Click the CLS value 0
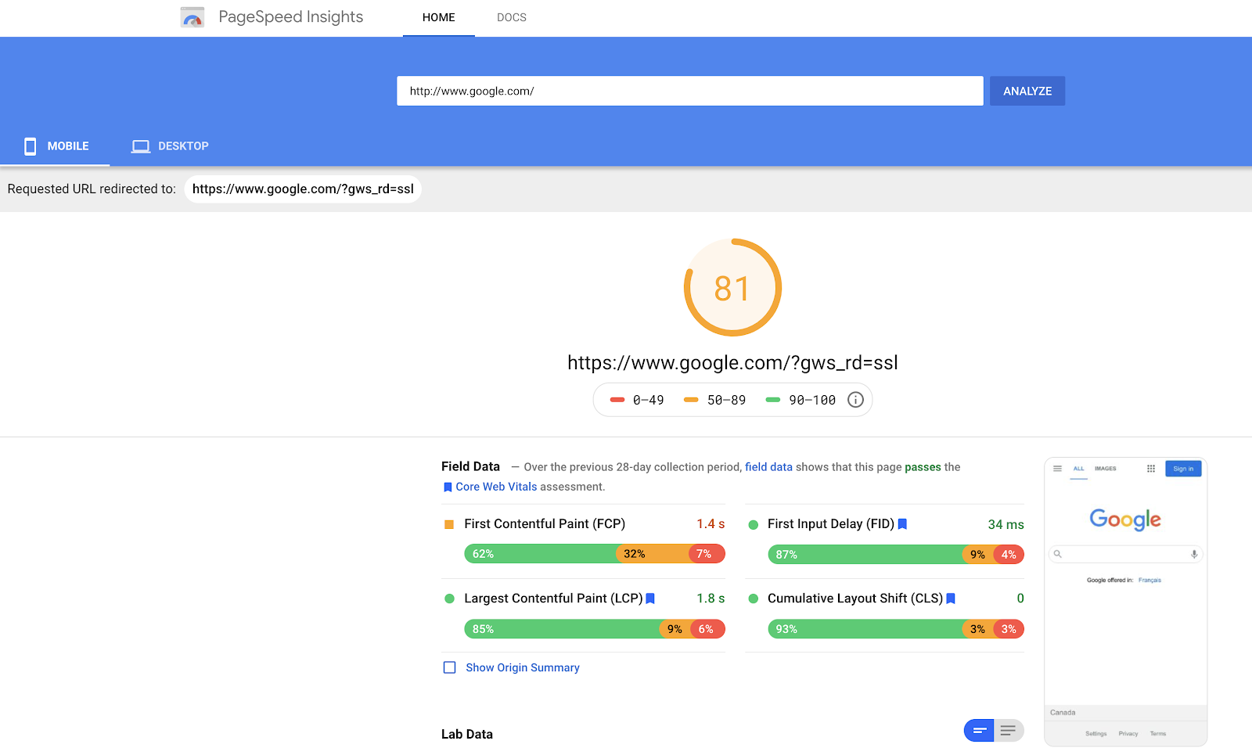Image resolution: width=1252 pixels, height=755 pixels. 1020,599
